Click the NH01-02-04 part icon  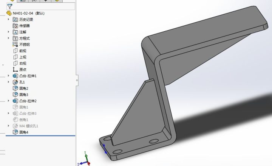9,13
